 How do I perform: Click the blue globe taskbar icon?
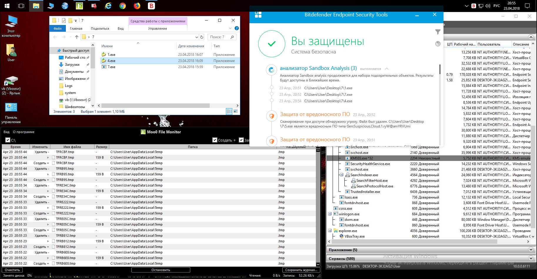tap(65, 6)
